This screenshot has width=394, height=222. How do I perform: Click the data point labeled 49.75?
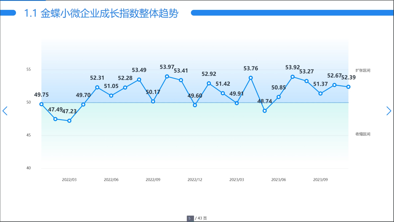pyautogui.click(x=42, y=104)
